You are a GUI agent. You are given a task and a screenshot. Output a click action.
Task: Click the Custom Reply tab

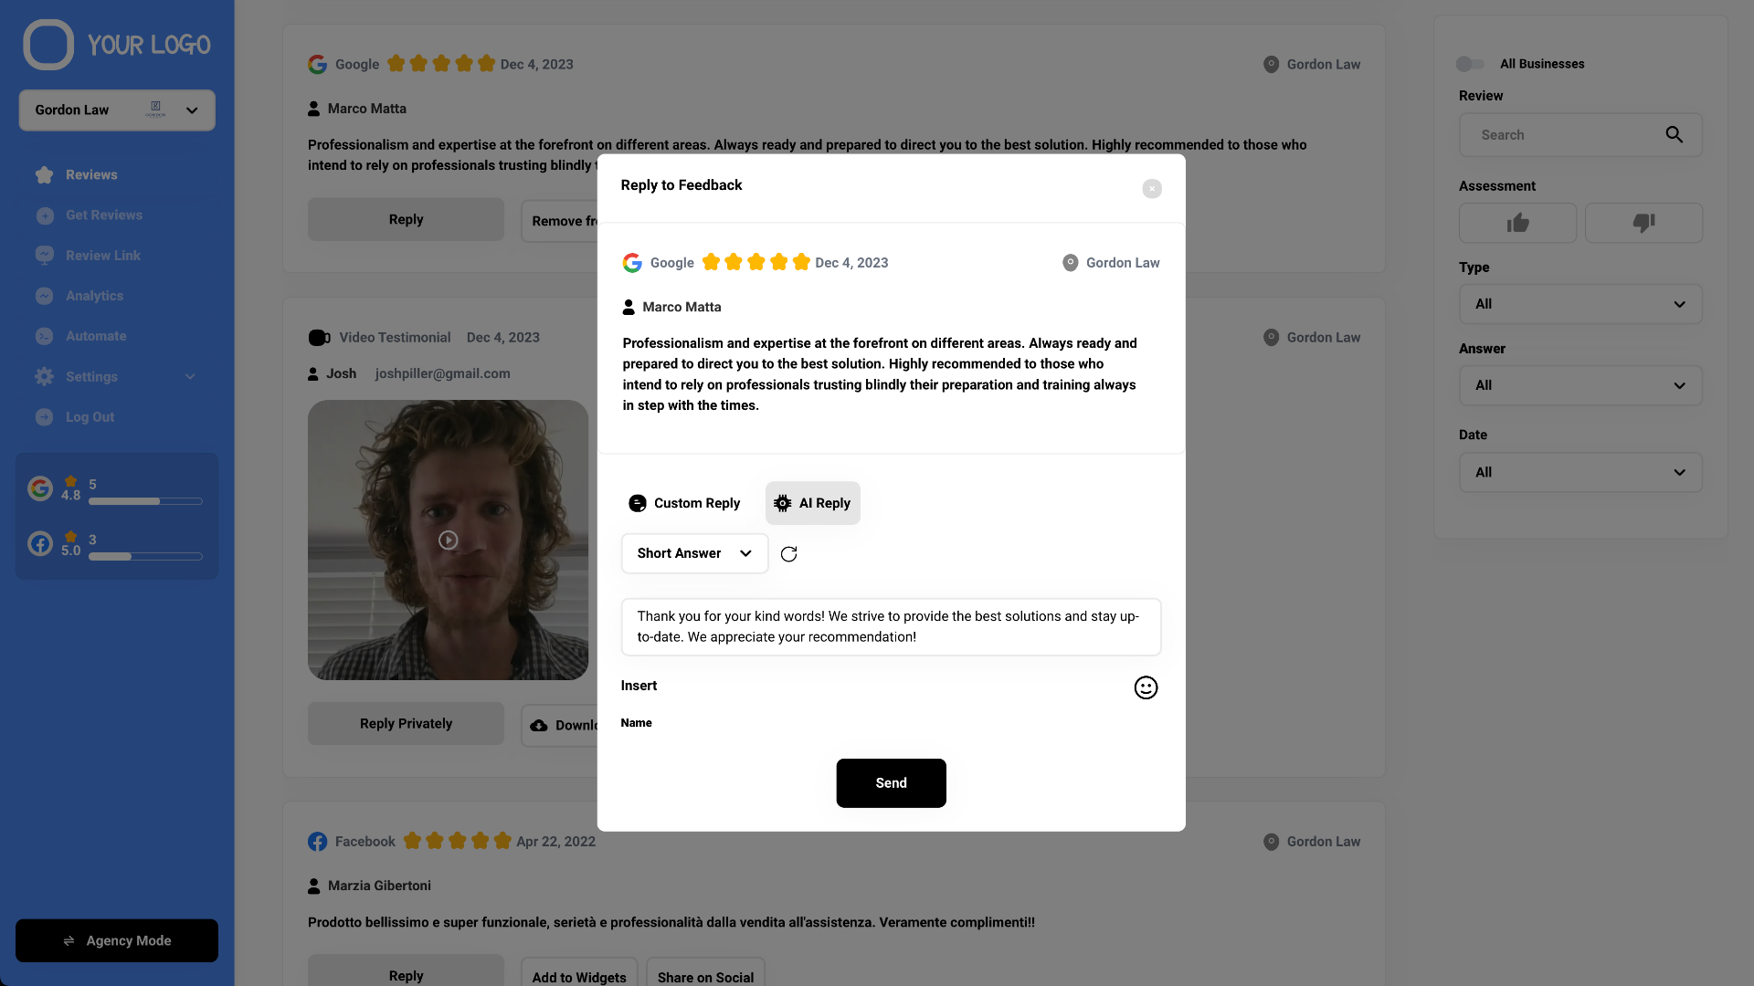point(684,503)
